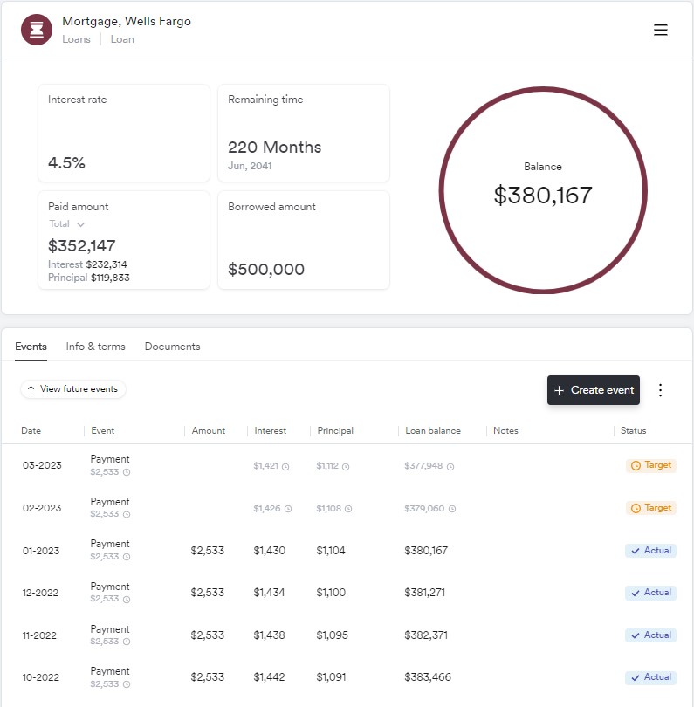Viewport: 694px width, 707px height.
Task: Click the $380,167 balance circle
Action: pos(543,190)
